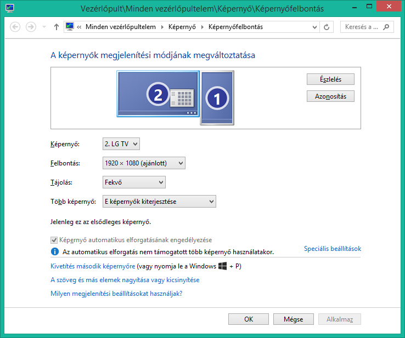This screenshot has height=338, width=405.
Task: Select monitor 2 in display preview
Action: click(x=158, y=94)
